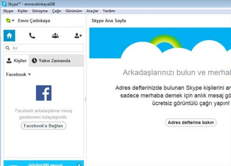
Task: Open the phone dial pad icon
Action: 32,36
